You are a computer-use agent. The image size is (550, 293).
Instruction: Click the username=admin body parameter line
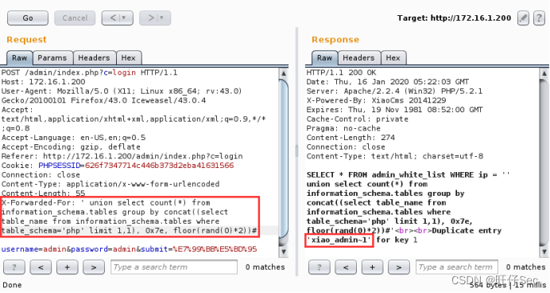click(x=129, y=249)
